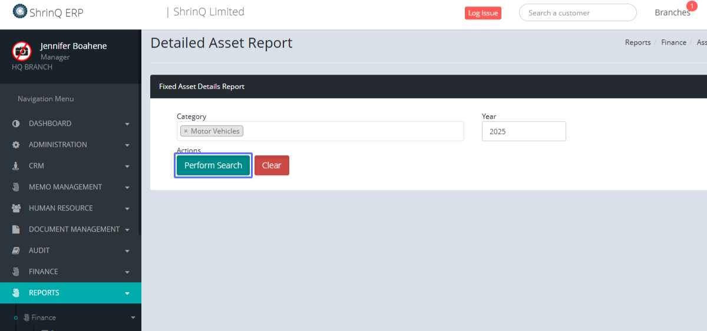
Task: Click the CRM sidebar icon
Action: click(16, 166)
